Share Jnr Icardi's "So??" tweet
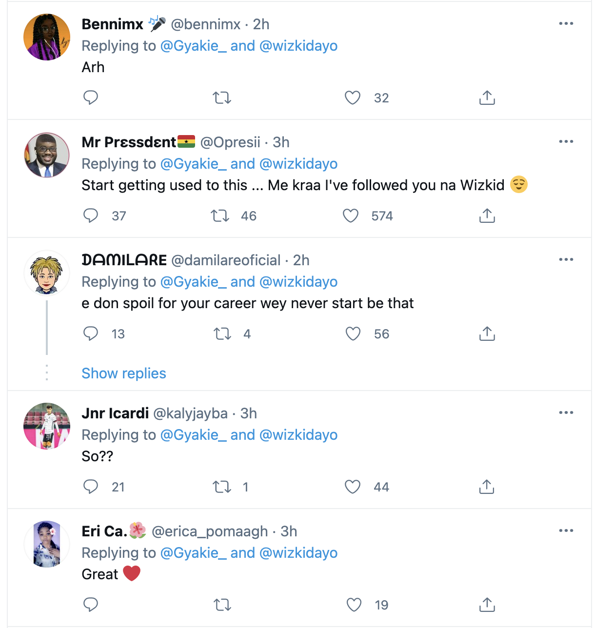 coord(487,487)
